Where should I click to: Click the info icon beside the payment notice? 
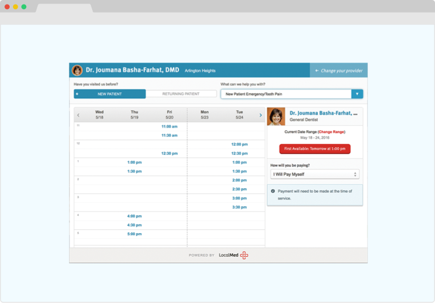tap(273, 191)
